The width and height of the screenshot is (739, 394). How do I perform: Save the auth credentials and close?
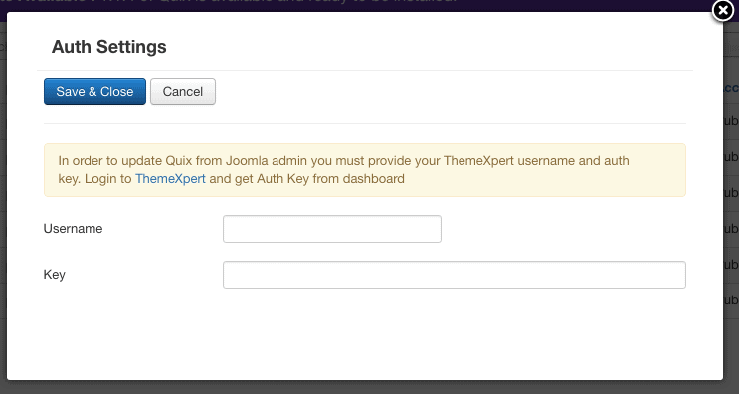pos(94,92)
